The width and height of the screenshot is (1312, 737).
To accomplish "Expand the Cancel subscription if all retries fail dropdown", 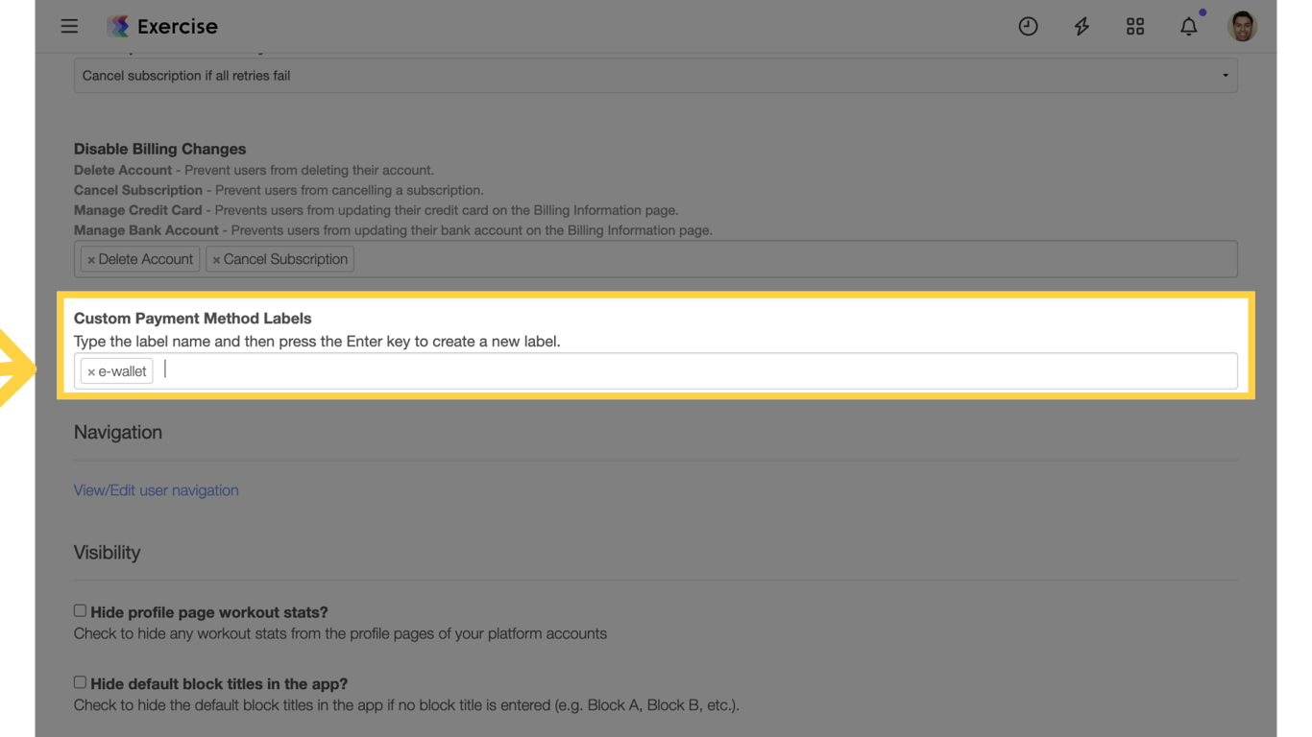I will point(656,76).
